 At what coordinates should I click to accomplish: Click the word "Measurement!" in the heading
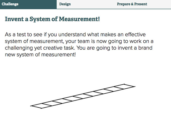pos(79,19)
